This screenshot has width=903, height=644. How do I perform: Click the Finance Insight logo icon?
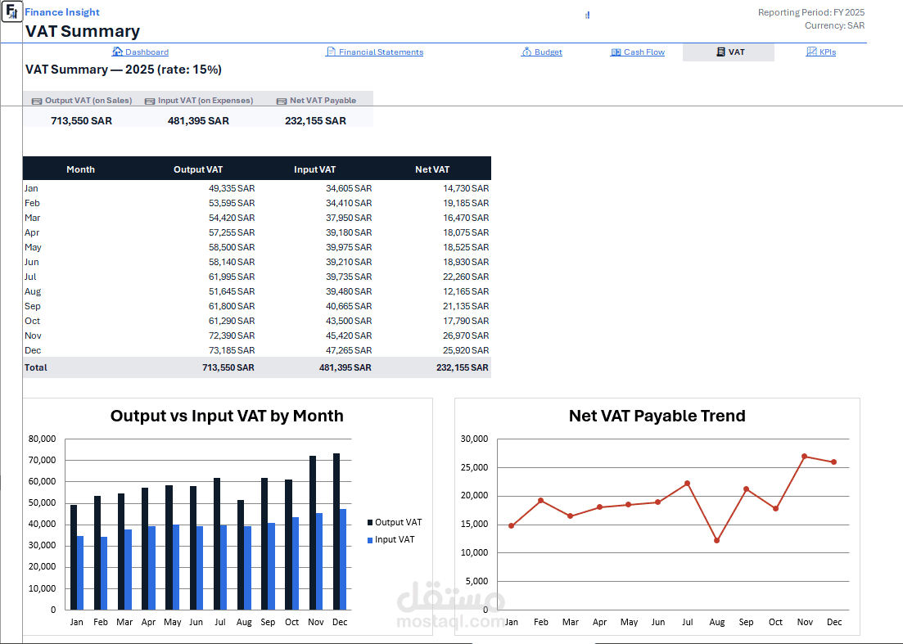coord(12,11)
